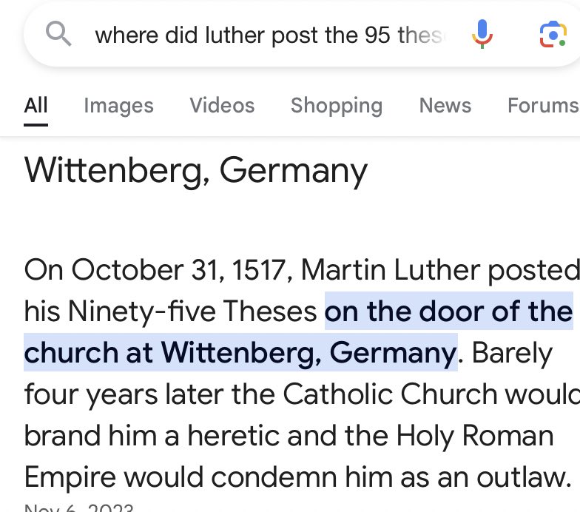Go to the Shopping tab

(x=337, y=107)
